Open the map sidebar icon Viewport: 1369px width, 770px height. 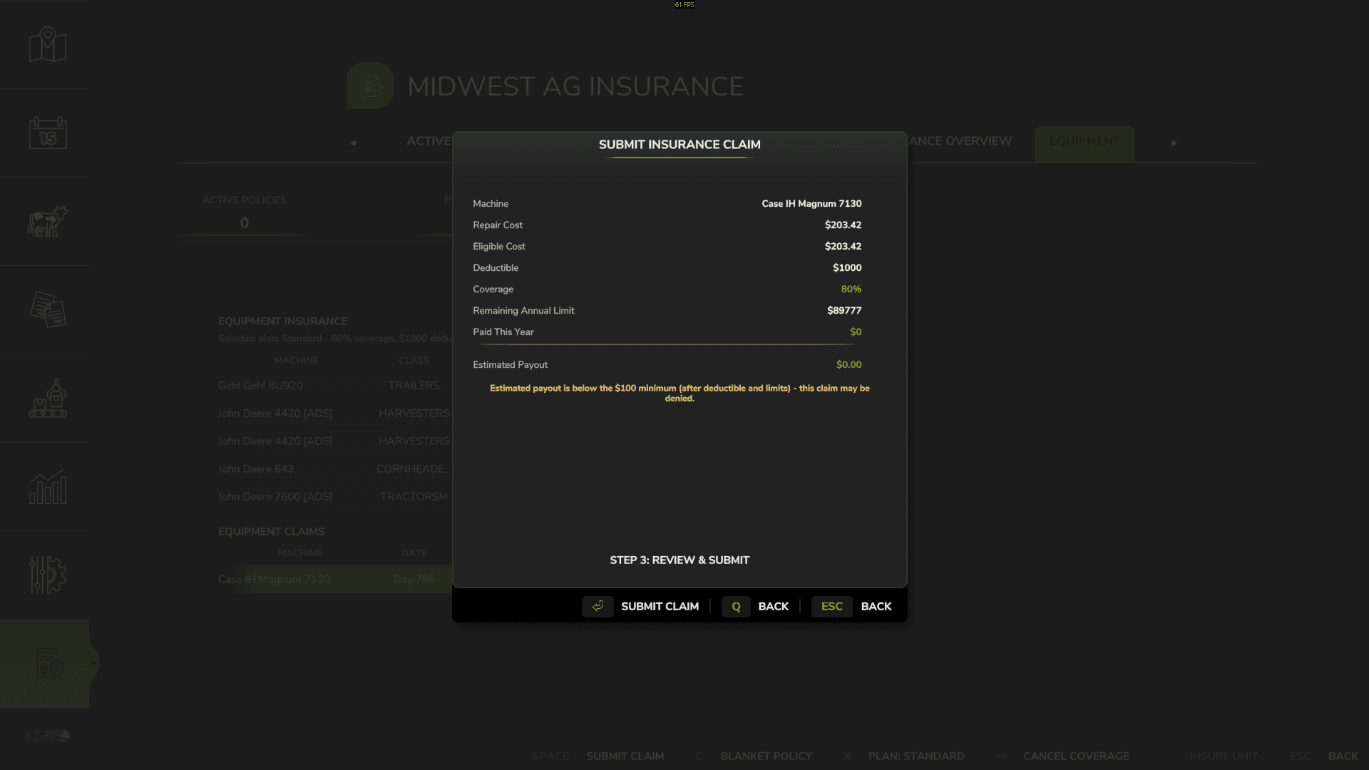(x=48, y=45)
